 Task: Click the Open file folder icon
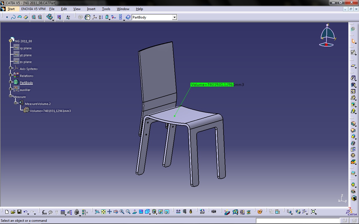pos(13,212)
